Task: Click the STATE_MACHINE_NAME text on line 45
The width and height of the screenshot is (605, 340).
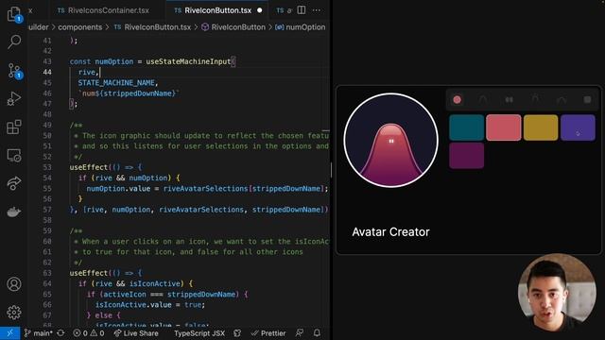Action: [116, 83]
